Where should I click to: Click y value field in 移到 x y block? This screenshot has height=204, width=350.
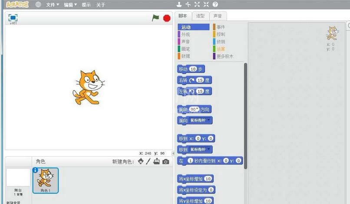tap(211, 139)
